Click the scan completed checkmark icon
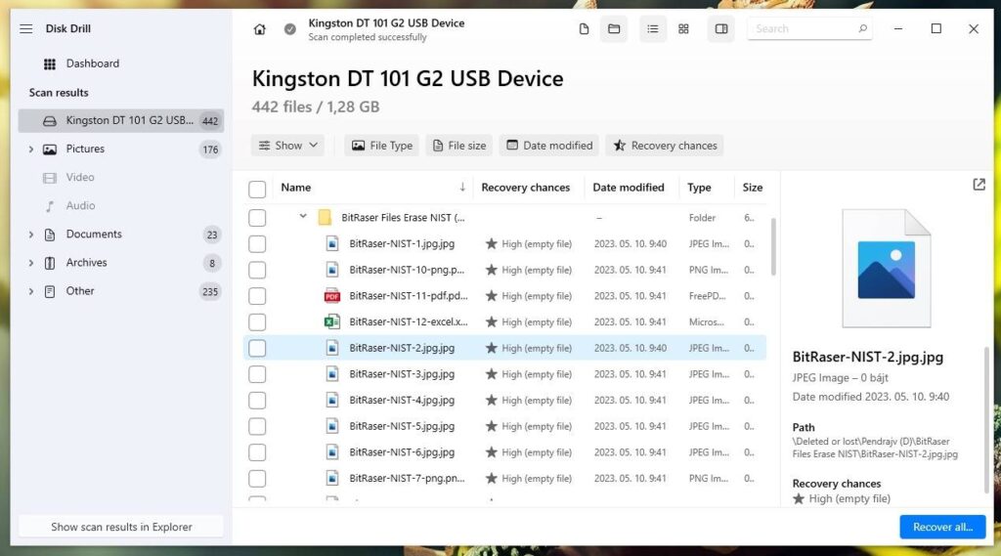 pyautogui.click(x=289, y=29)
